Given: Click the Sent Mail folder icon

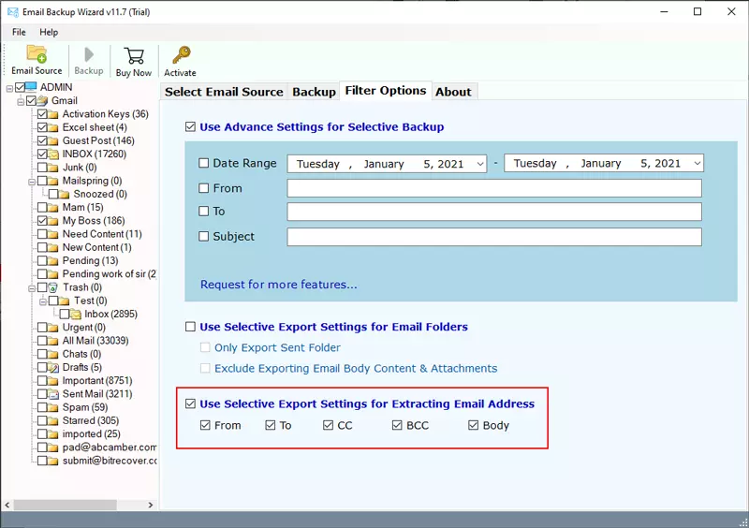Looking at the screenshot, I should (53, 394).
